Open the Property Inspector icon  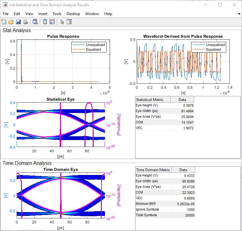(69, 22)
